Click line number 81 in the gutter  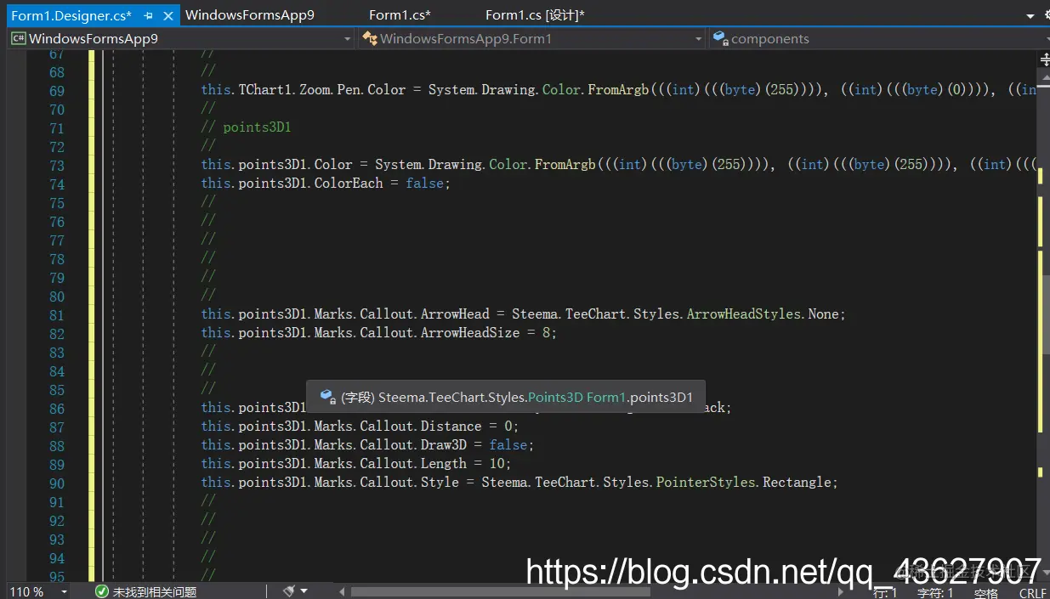(x=57, y=315)
